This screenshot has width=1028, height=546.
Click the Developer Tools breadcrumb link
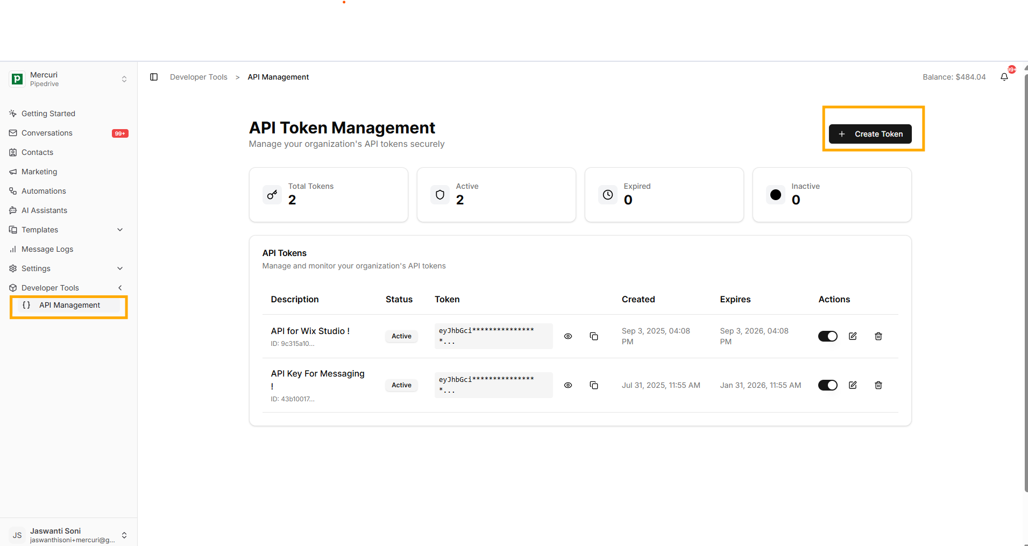tap(198, 77)
